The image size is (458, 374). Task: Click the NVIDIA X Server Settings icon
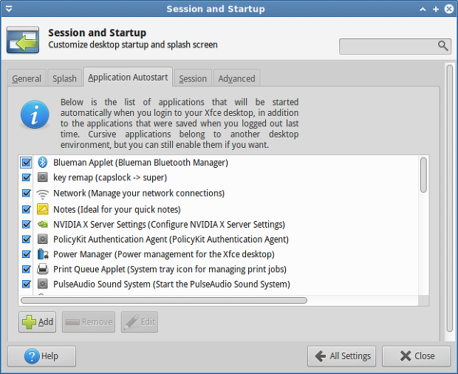[x=43, y=224]
